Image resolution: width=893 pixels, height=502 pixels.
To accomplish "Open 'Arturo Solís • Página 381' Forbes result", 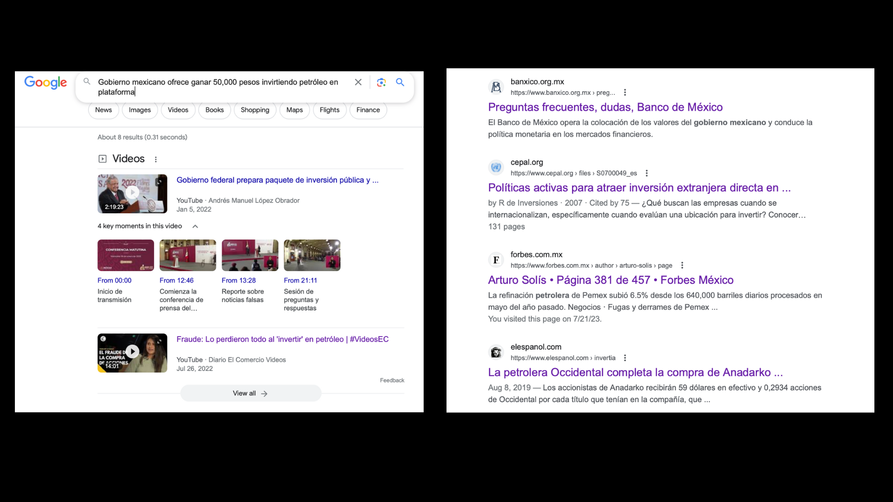I will coord(611,280).
